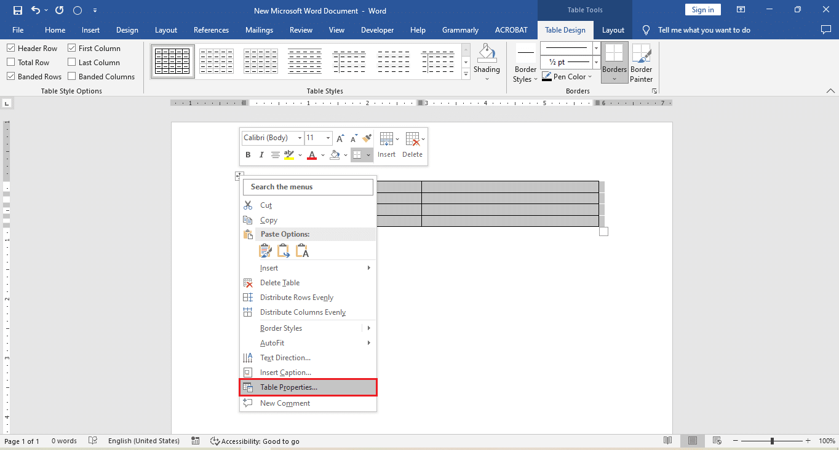Click Read Mode view icon in status bar
The image size is (839, 450).
pos(668,441)
